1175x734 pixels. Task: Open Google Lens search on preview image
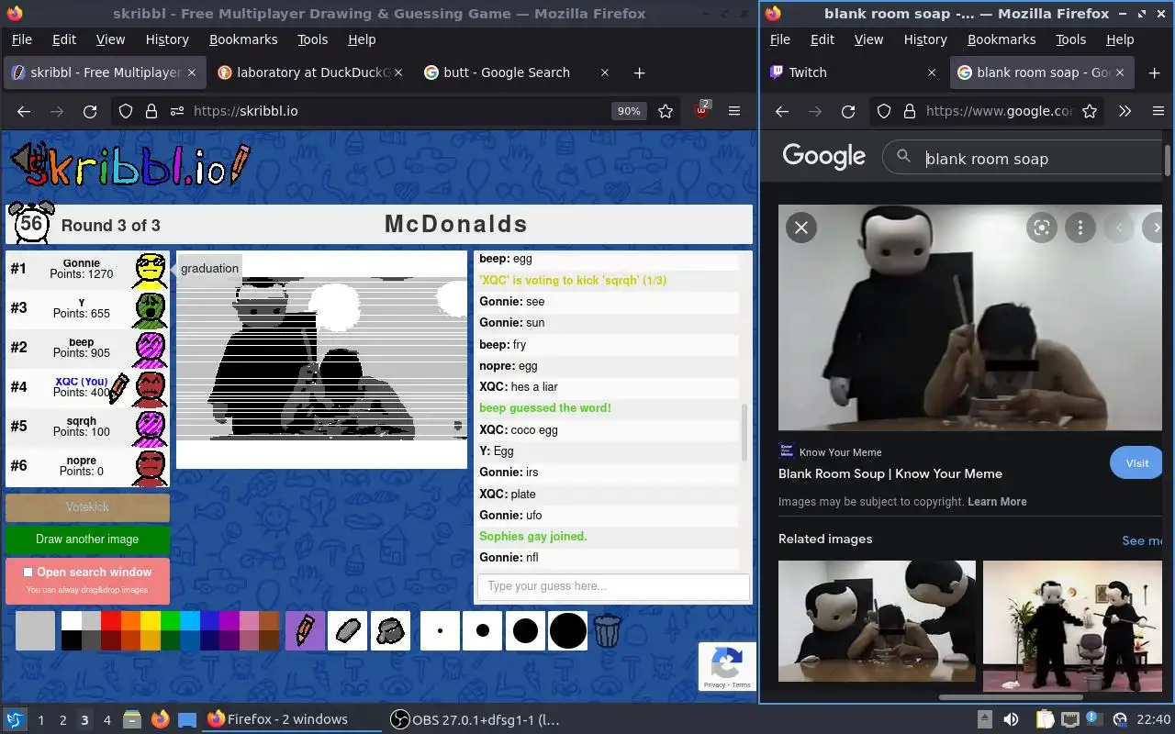point(1042,228)
